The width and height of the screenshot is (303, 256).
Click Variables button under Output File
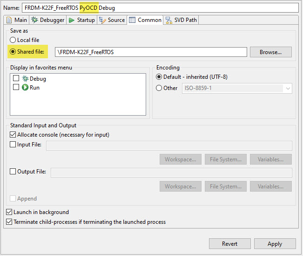[271, 186]
